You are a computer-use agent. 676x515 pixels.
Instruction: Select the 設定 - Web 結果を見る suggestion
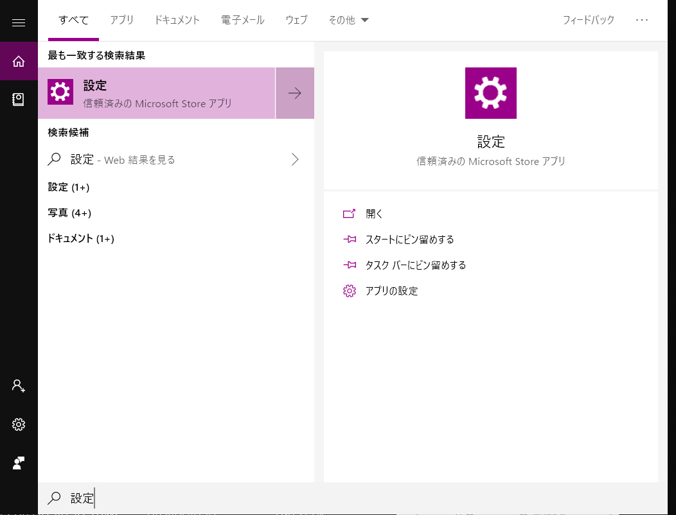coord(176,159)
